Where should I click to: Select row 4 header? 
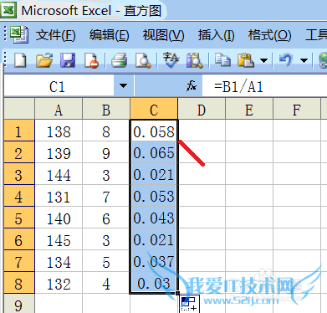tap(19, 196)
